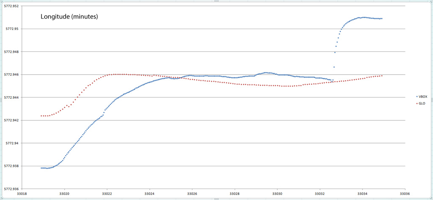Click the bottom-center chart resize handle

216,198
